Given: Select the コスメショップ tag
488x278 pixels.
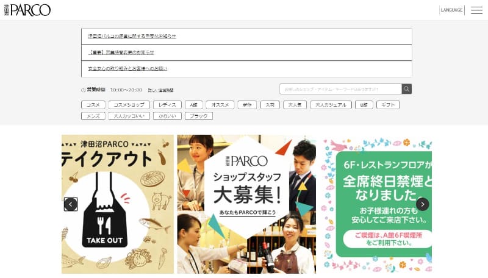Looking at the screenshot, I should coord(129,105).
